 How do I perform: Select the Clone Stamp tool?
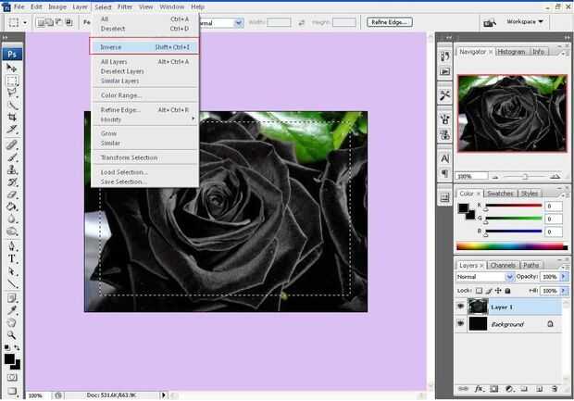coord(12,169)
